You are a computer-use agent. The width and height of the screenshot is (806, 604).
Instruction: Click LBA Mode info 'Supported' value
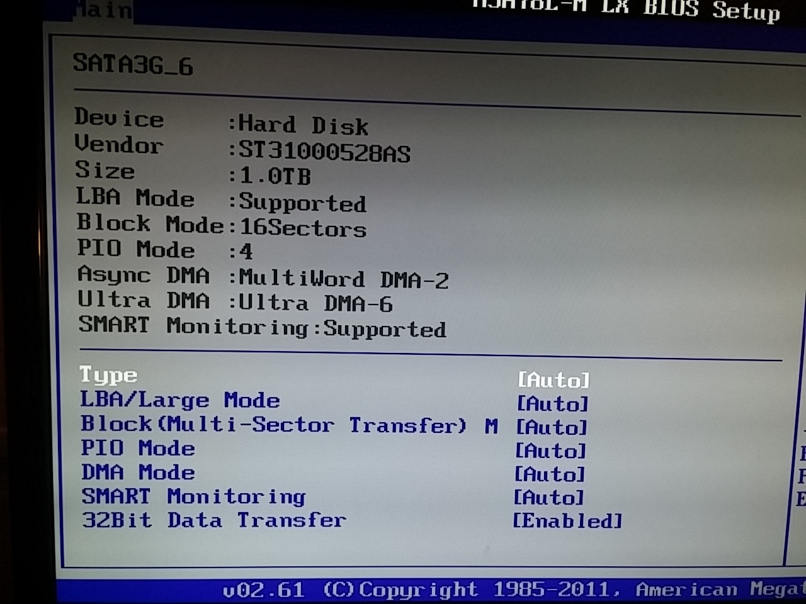tap(303, 203)
